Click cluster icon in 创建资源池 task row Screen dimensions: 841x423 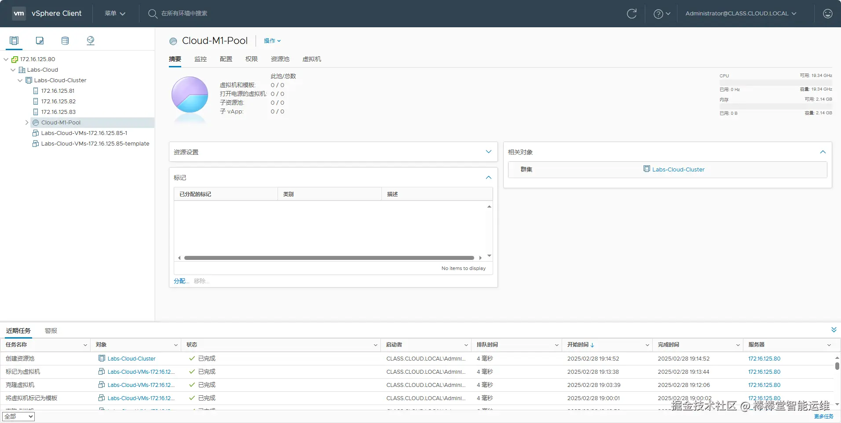click(102, 358)
